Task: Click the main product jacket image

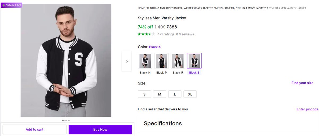Action: 66,60
